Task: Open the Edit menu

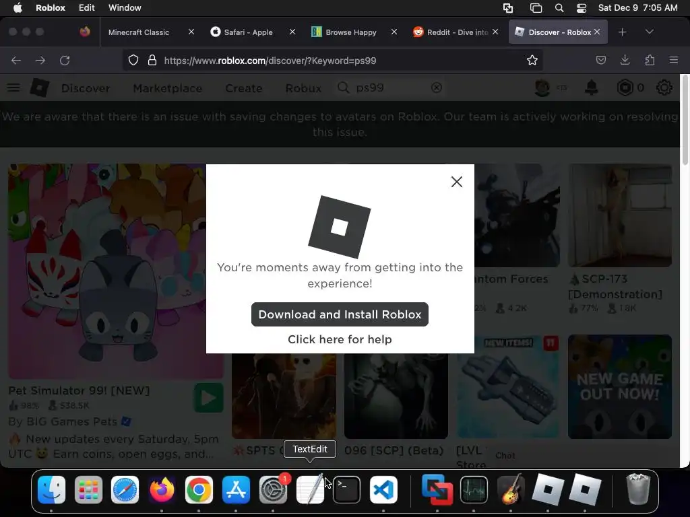Action: point(87,7)
